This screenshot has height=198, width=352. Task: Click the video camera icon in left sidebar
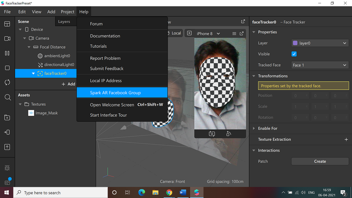click(7, 38)
